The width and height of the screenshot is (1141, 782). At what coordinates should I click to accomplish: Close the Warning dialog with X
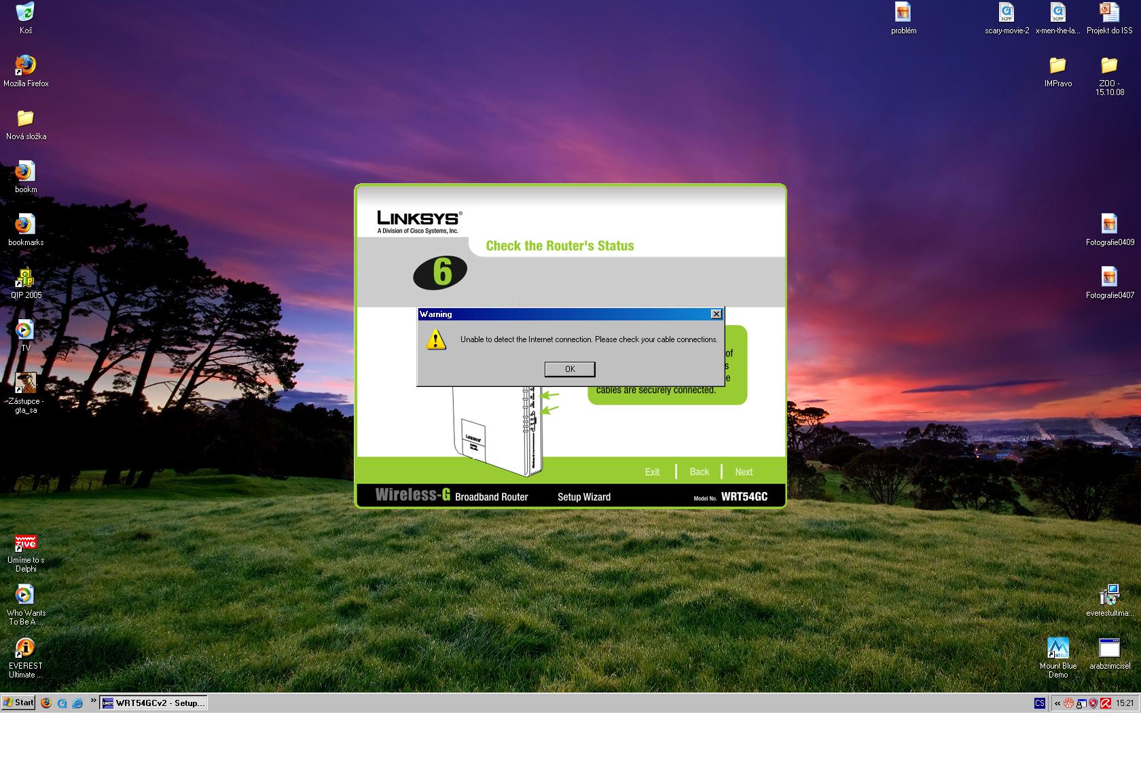[x=716, y=314]
